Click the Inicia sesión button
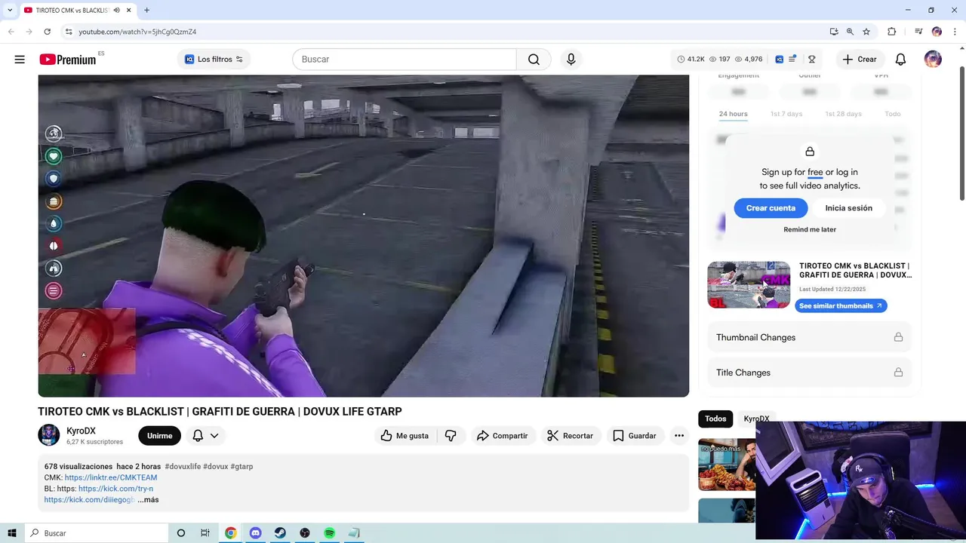The image size is (966, 543). [848, 208]
